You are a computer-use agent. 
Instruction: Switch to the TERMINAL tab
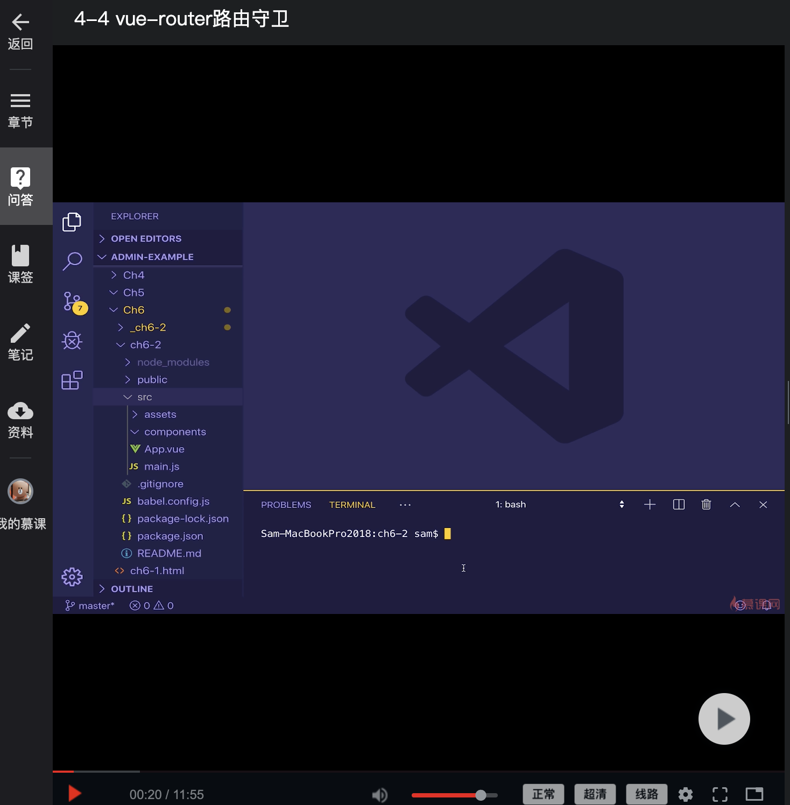point(352,505)
